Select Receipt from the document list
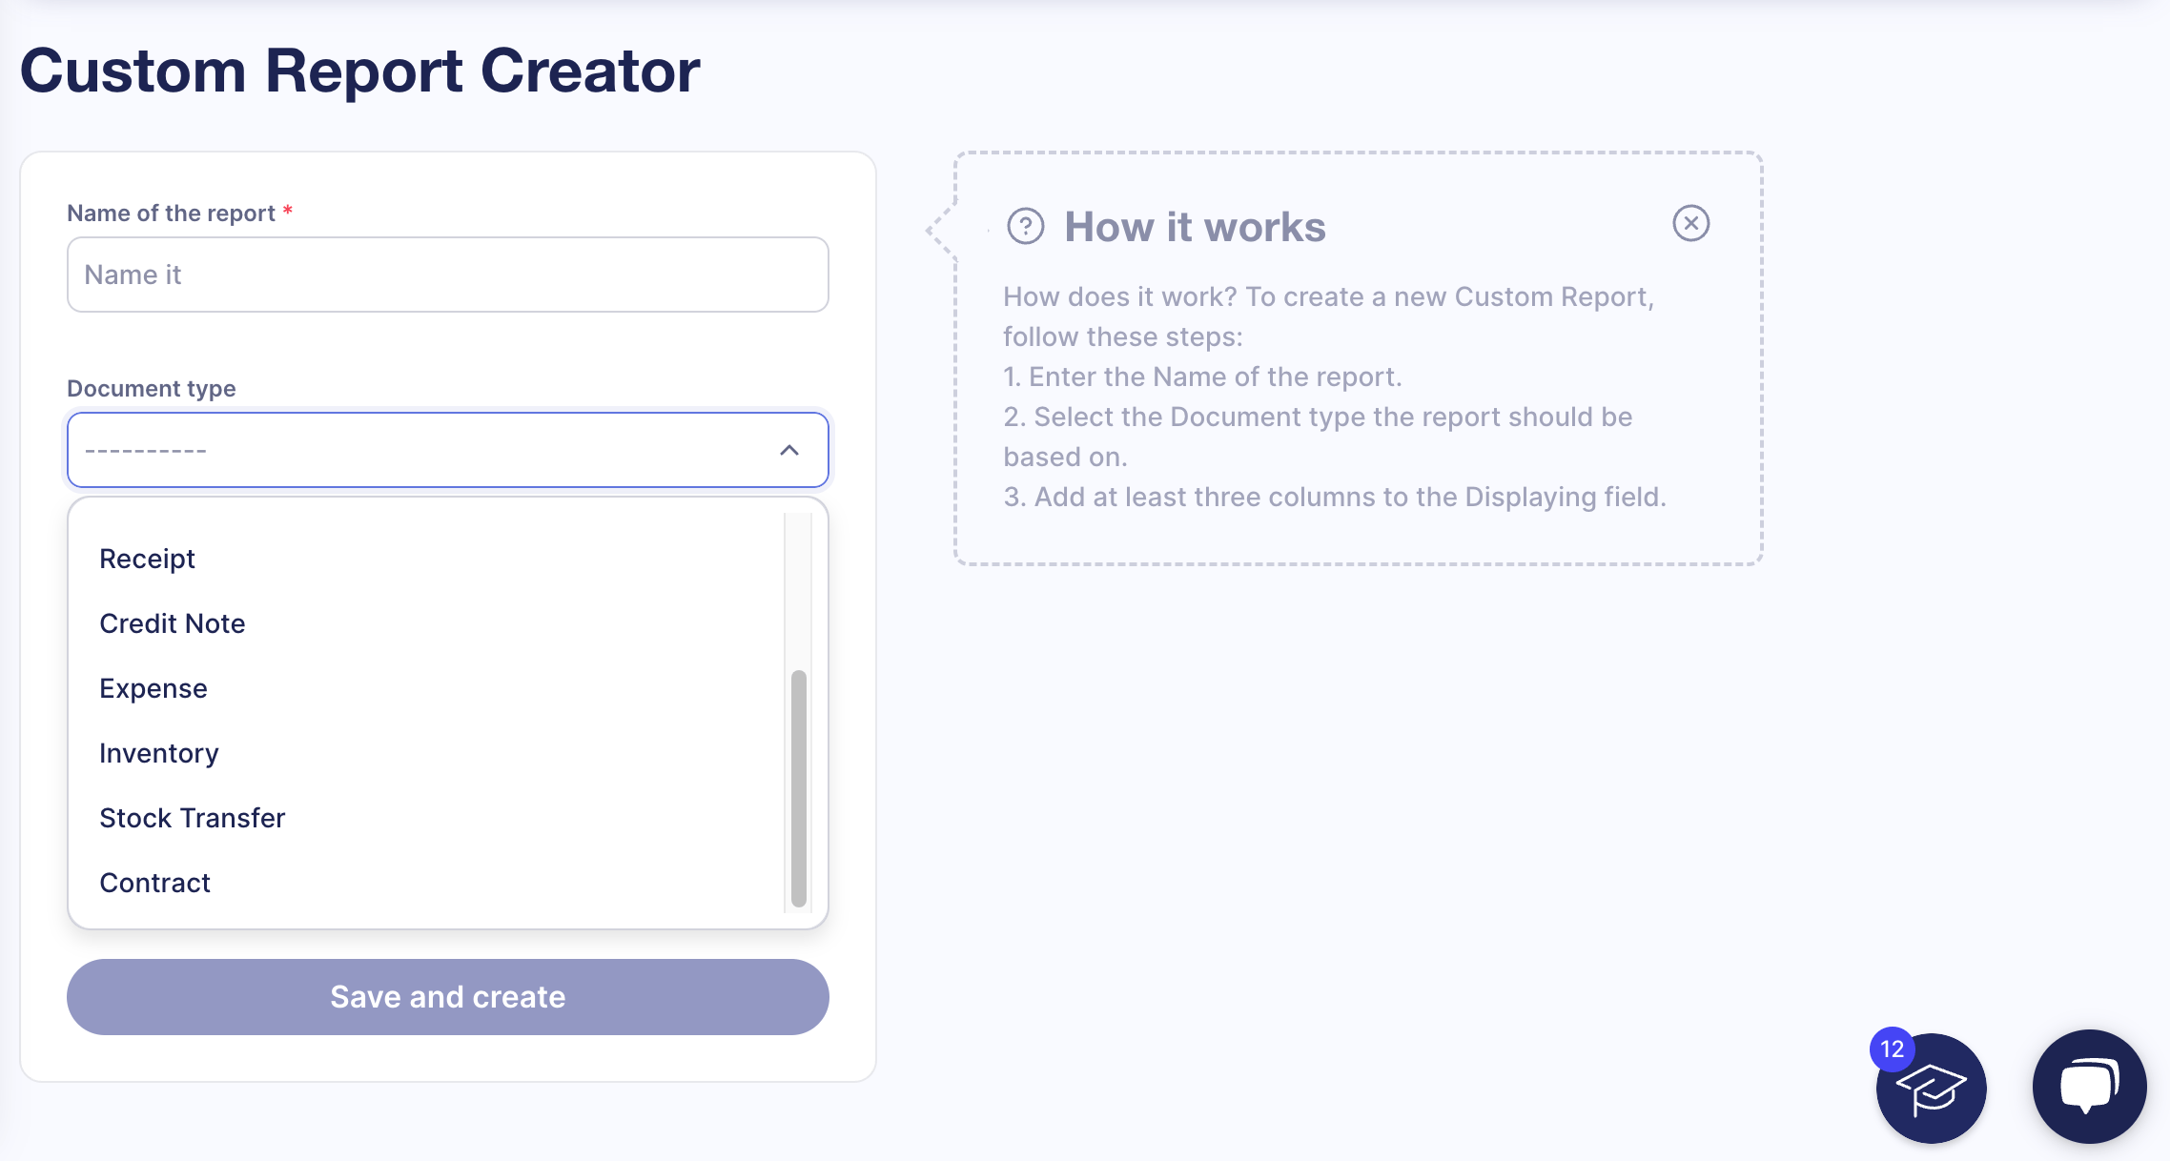The height and width of the screenshot is (1161, 2170). pyautogui.click(x=147, y=559)
